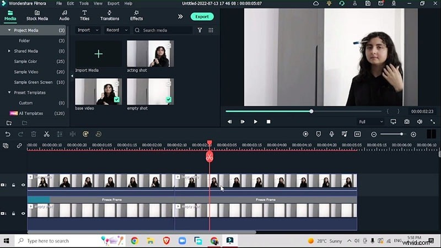Select the acting shot thumbnail

(x=150, y=53)
